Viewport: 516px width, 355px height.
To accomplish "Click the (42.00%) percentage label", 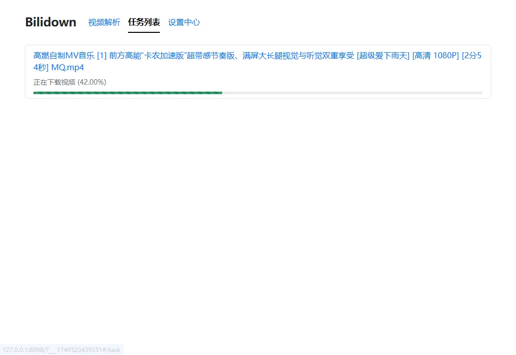I will coord(92,82).
